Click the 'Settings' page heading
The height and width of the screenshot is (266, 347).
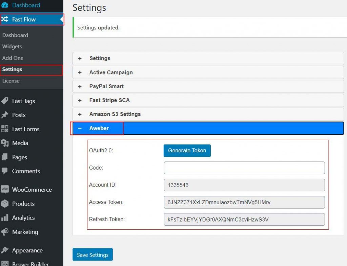(89, 8)
